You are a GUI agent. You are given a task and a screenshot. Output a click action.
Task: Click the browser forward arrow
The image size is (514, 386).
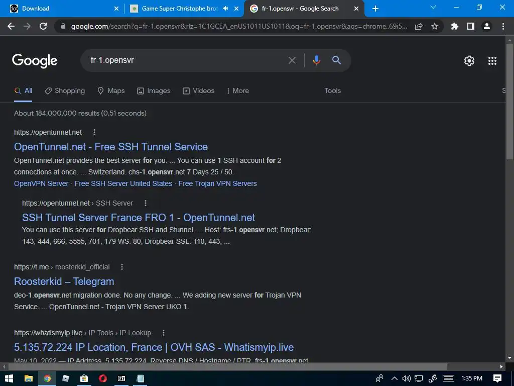tap(27, 26)
